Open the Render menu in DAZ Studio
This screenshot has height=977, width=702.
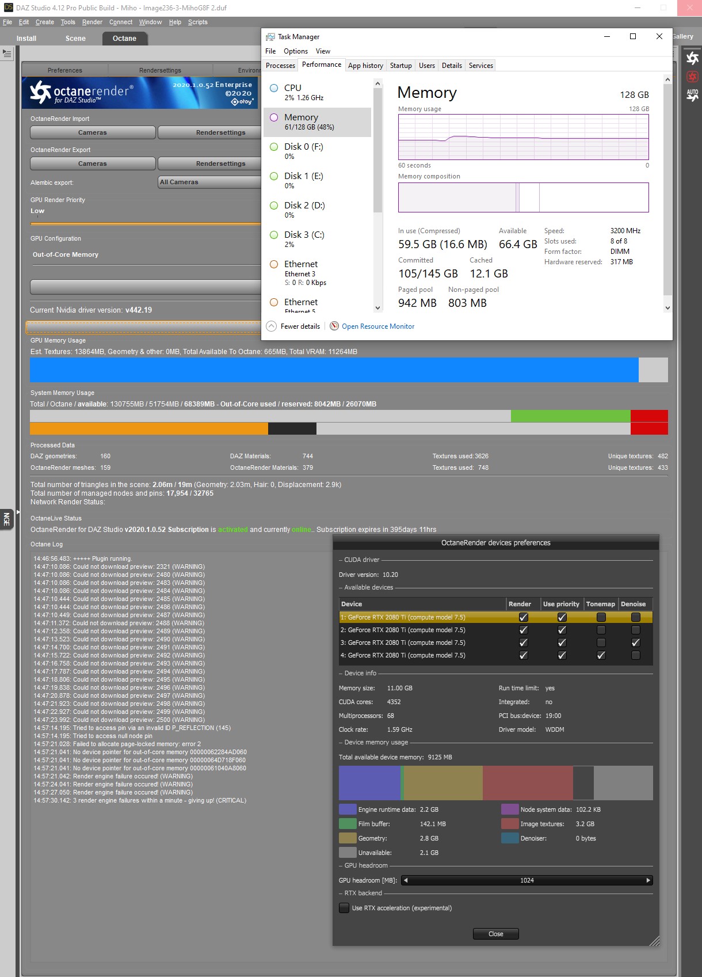click(92, 22)
